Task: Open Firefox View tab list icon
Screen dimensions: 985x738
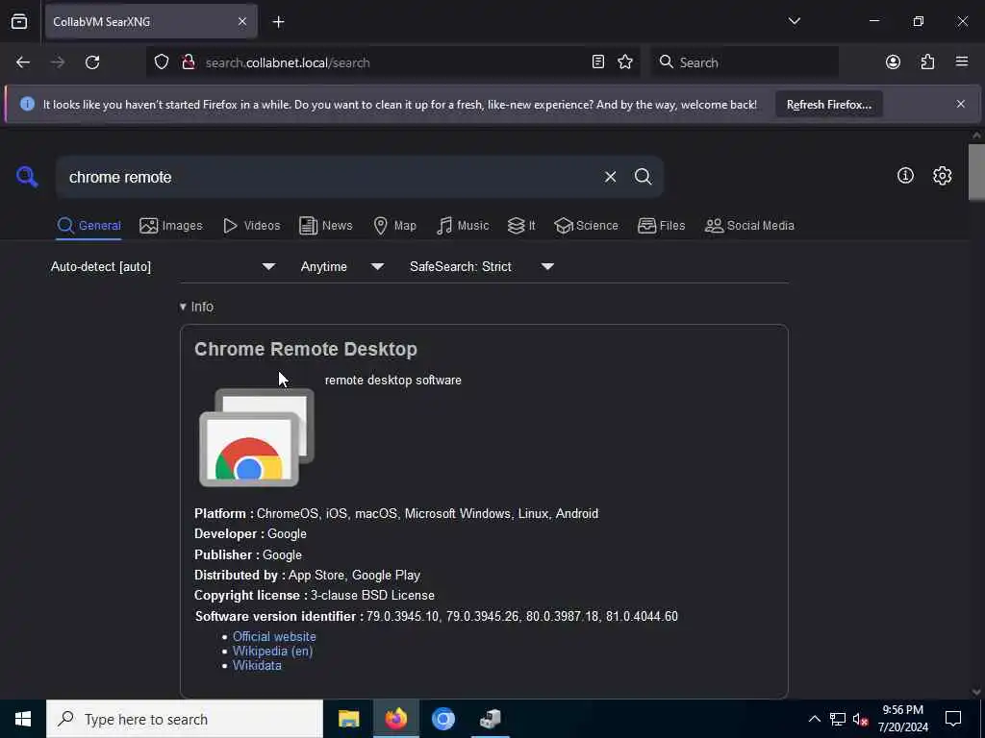Action: [x=19, y=22]
